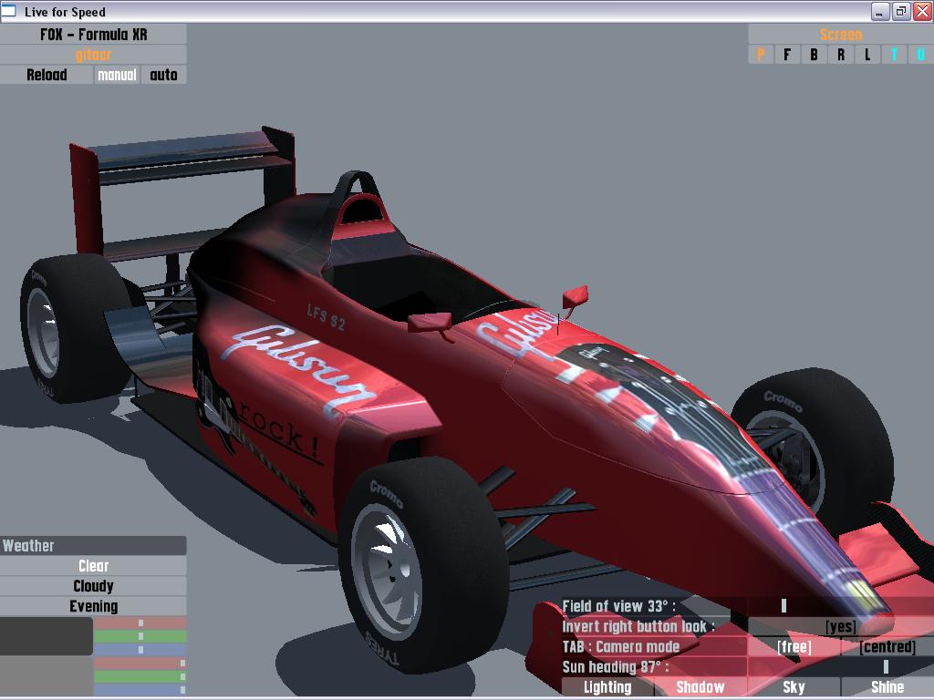Image resolution: width=934 pixels, height=700 pixels.
Task: Adjust the lower red colour slider
Action: (x=140, y=664)
